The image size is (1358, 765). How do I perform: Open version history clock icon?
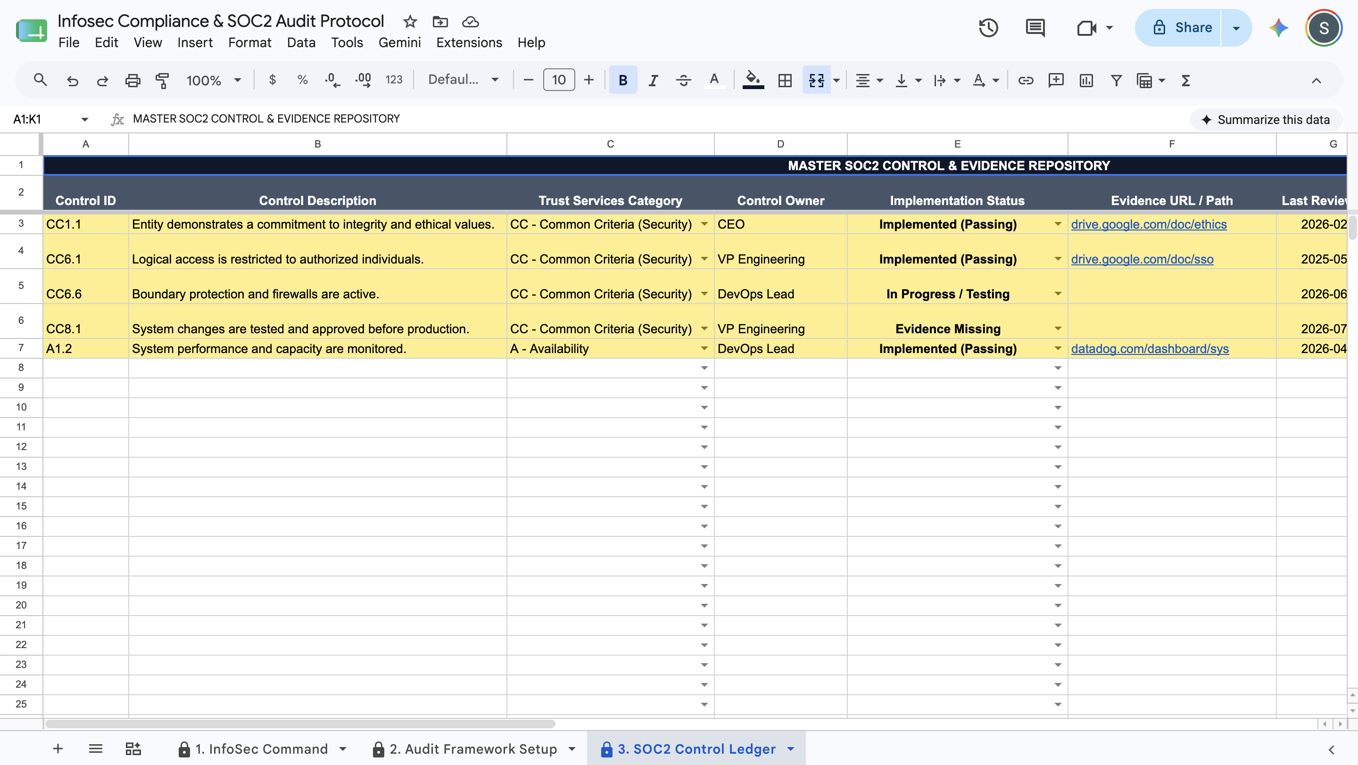[988, 27]
